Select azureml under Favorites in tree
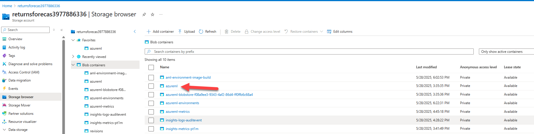The width and height of the screenshot is (534, 134). 96,48
